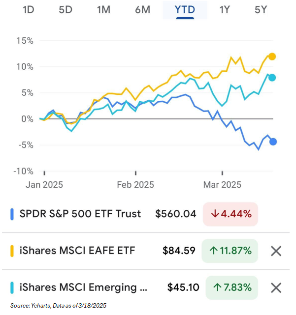Click the green 11.87% gain badge
Viewport: 296px width, 315px height.
click(x=230, y=251)
